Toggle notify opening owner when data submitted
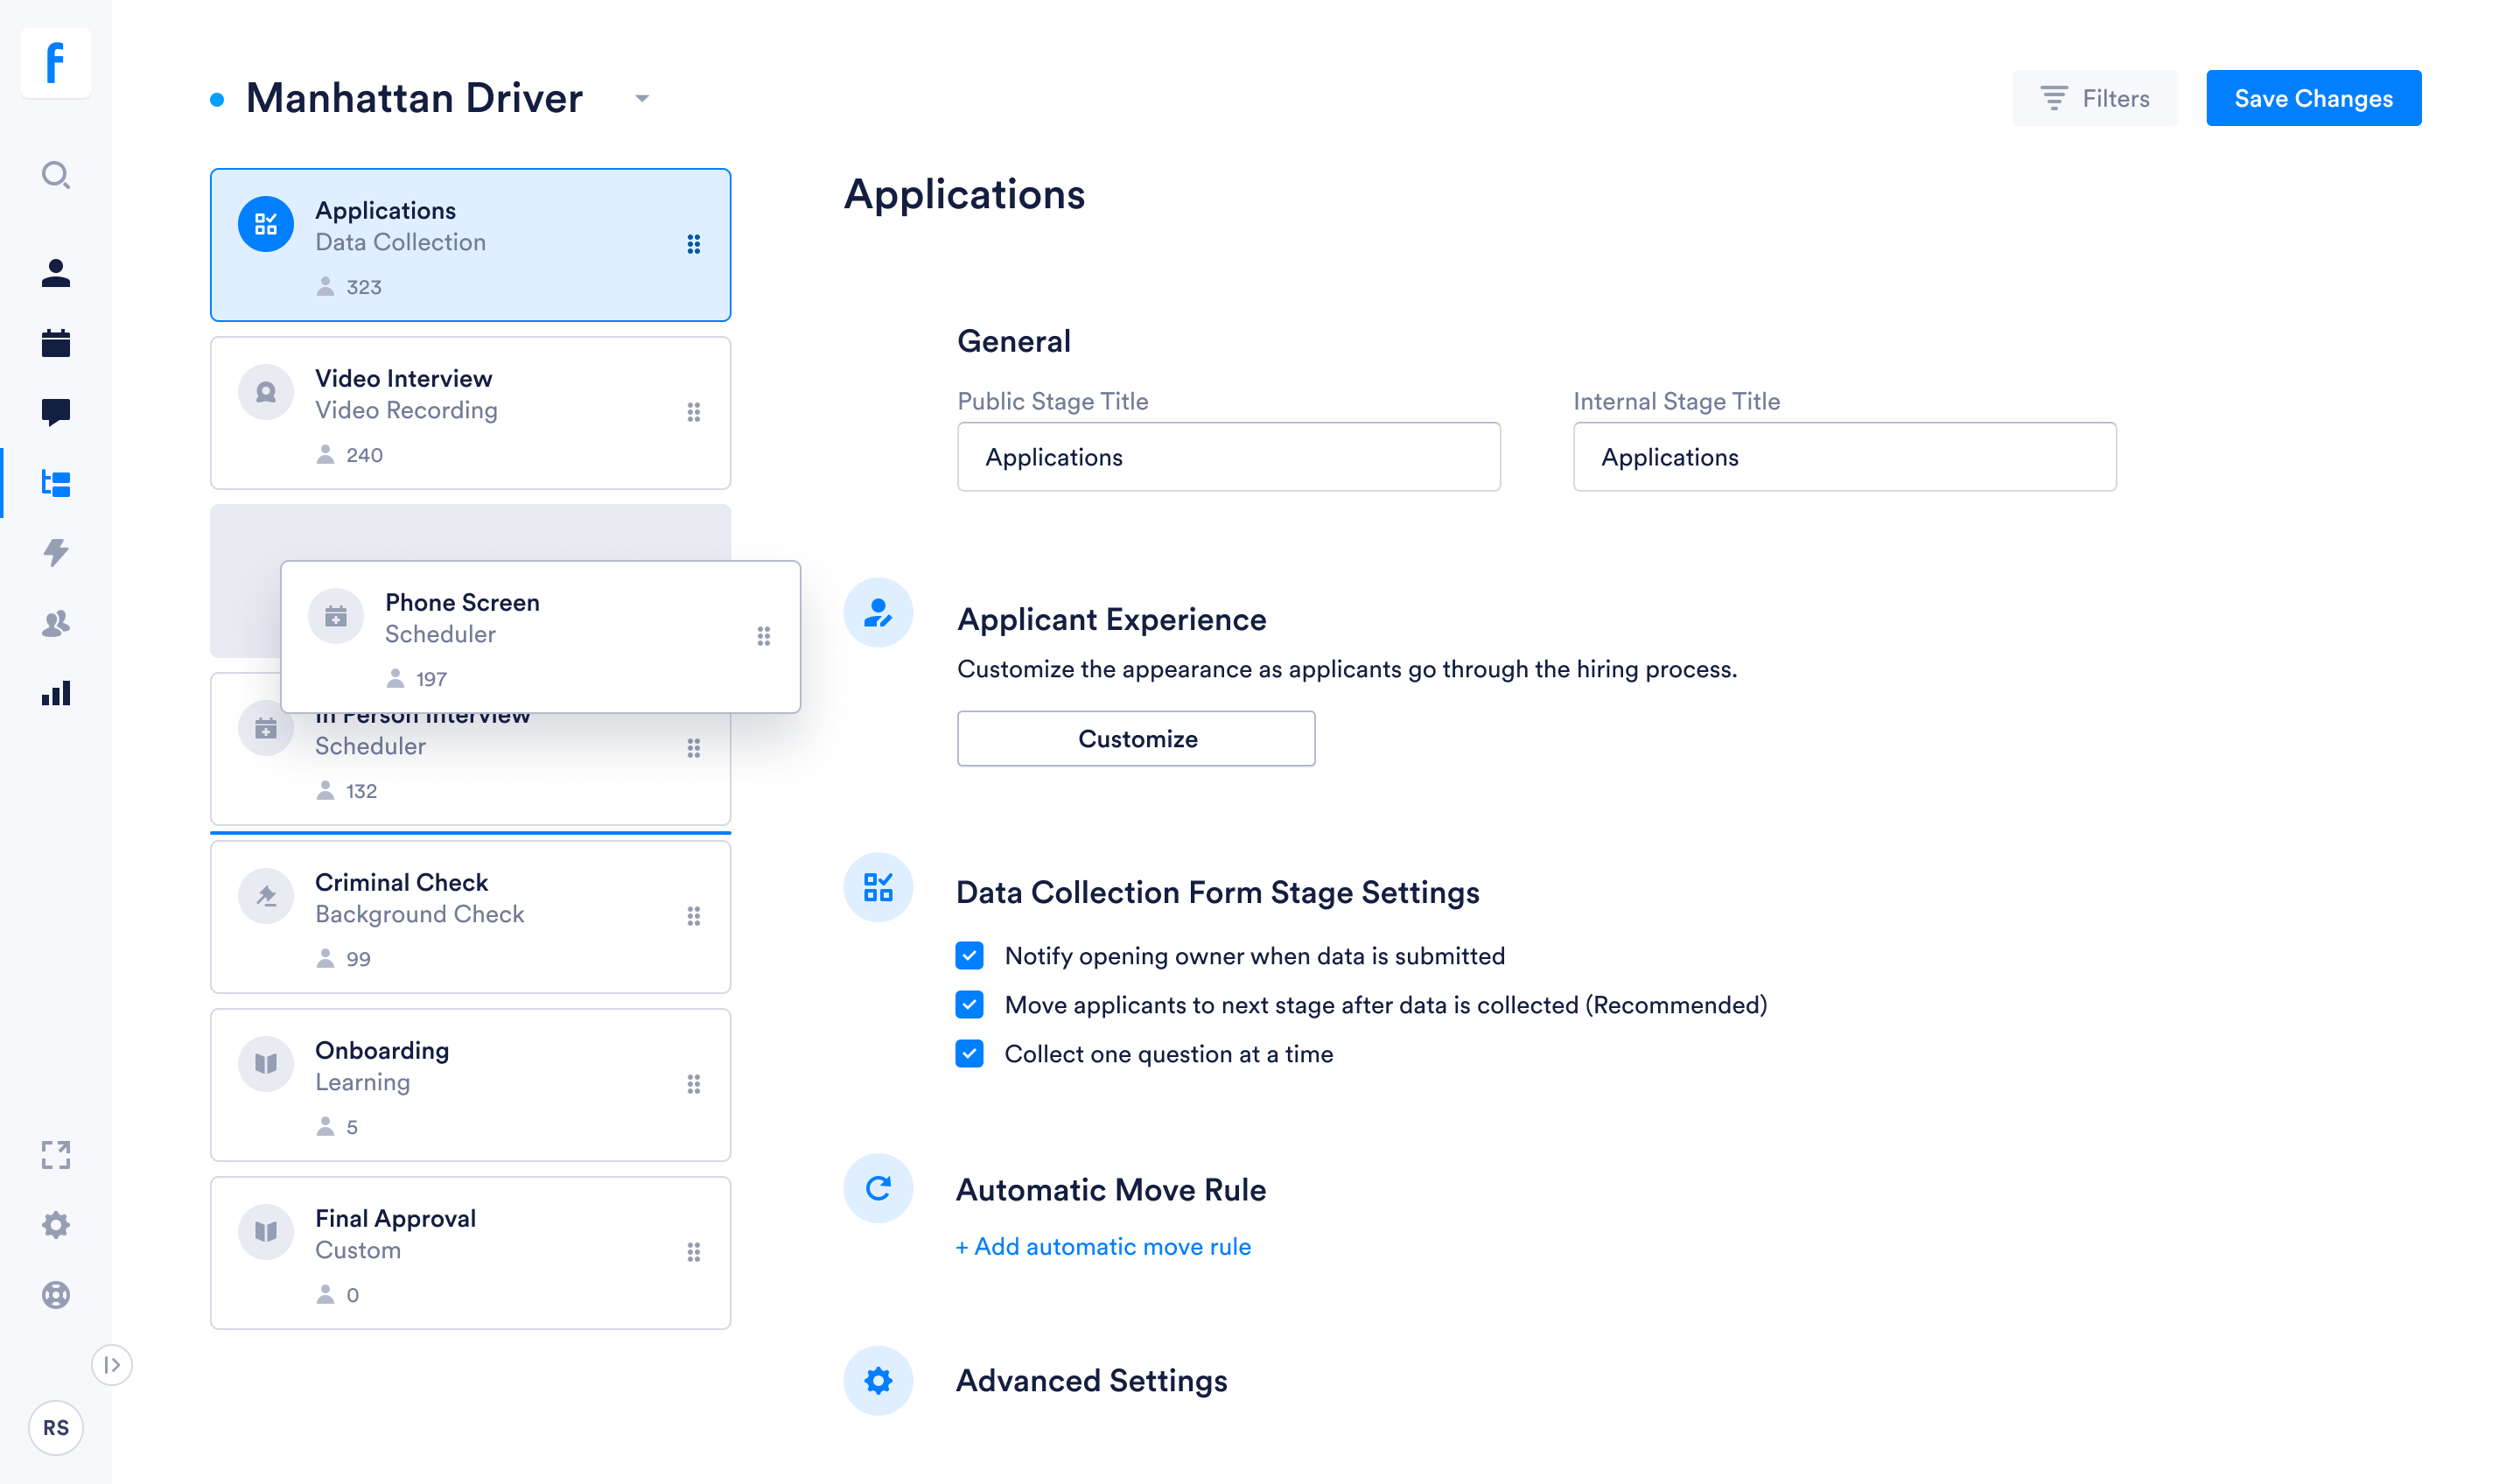 tap(971, 955)
